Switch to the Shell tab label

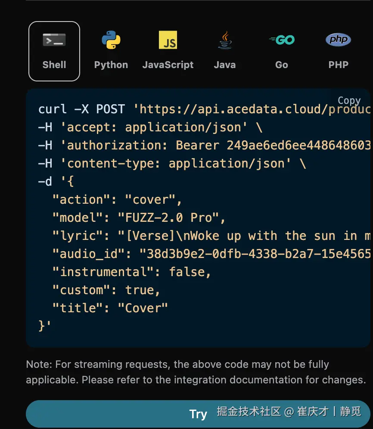point(54,65)
